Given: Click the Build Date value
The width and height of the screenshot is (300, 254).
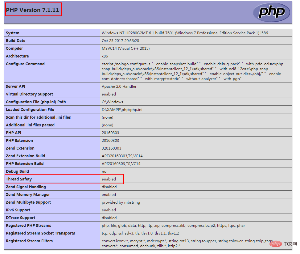Looking at the screenshot, I should click(x=120, y=41).
